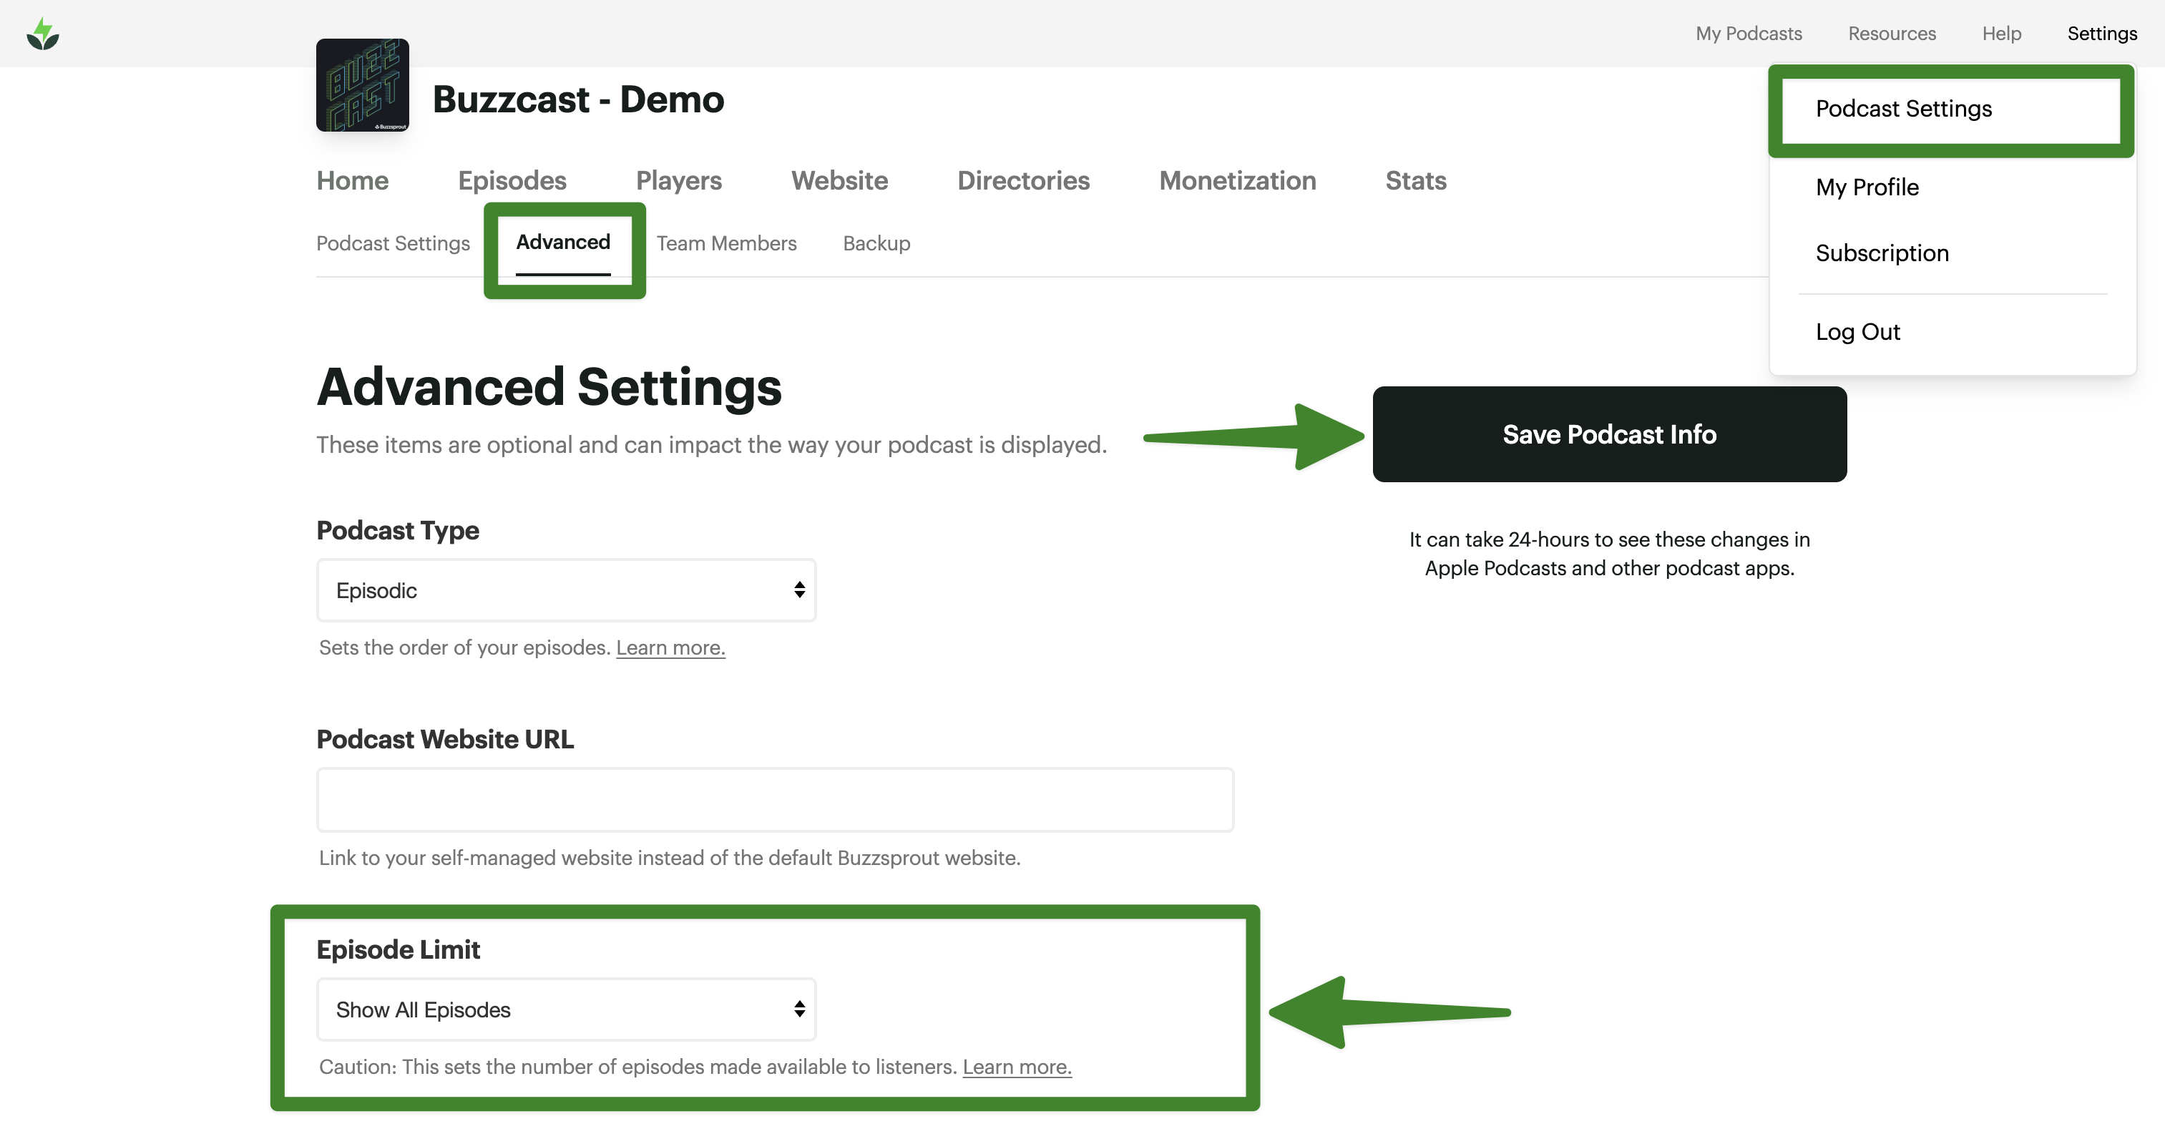The width and height of the screenshot is (2165, 1139).
Task: Click Log Out menu item
Action: coord(1857,332)
